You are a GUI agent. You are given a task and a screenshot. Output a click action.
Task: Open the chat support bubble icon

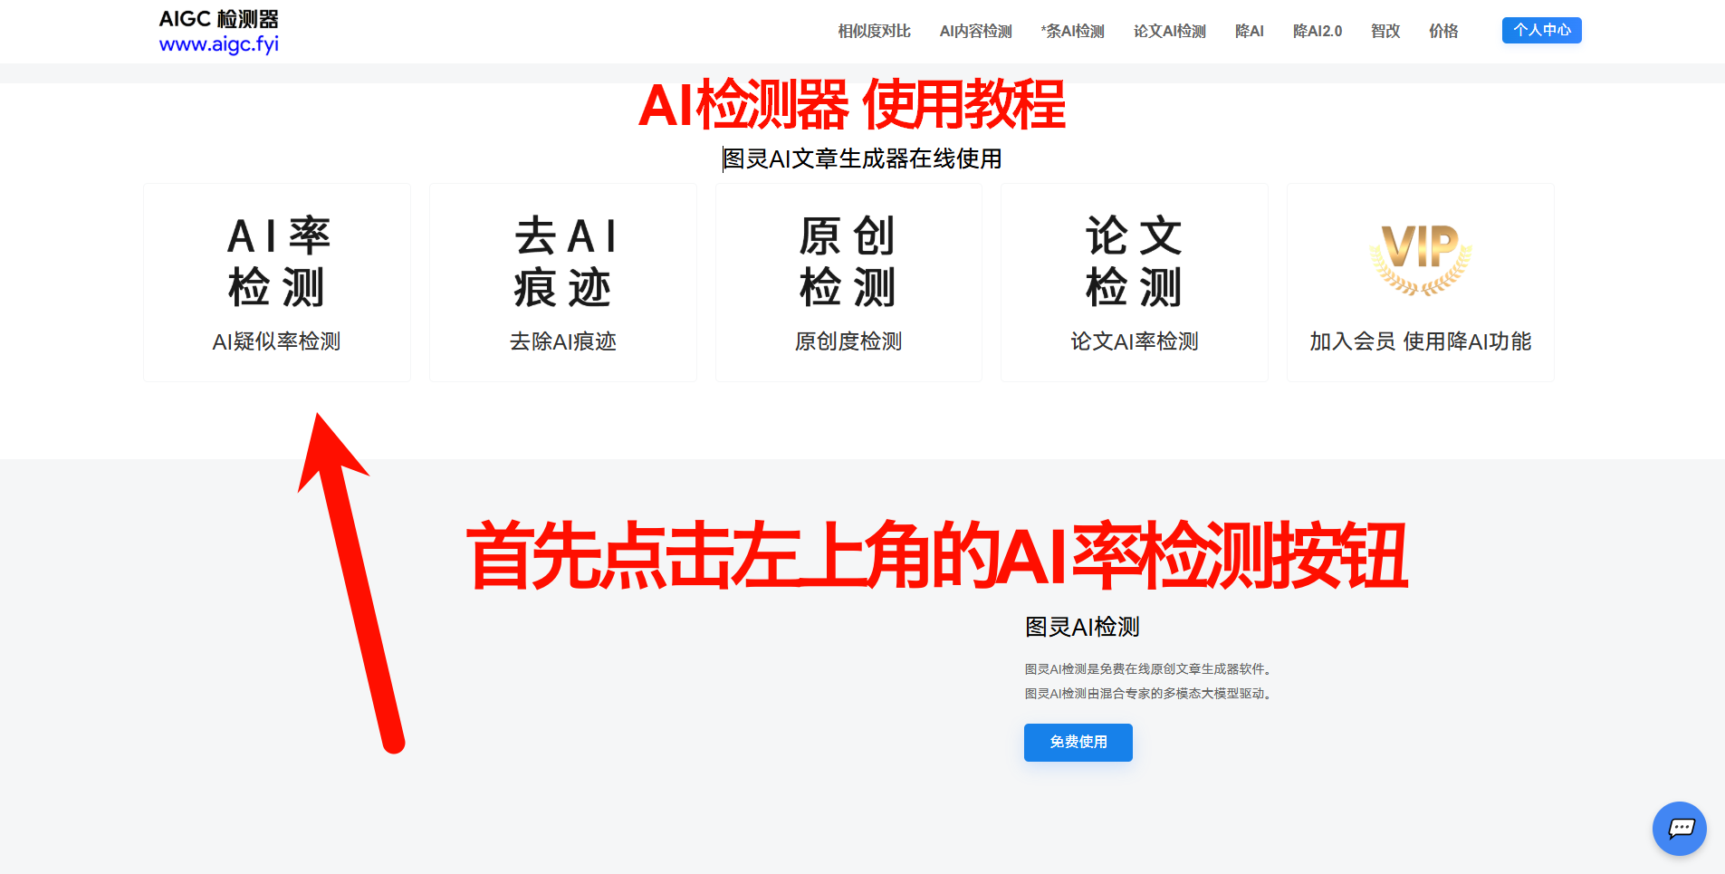pos(1679,829)
